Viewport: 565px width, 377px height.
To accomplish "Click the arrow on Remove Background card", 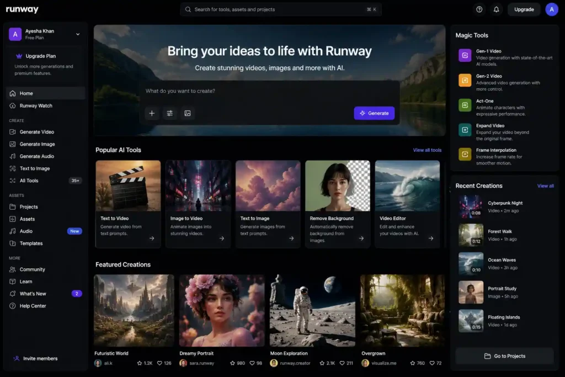I will 361,238.
